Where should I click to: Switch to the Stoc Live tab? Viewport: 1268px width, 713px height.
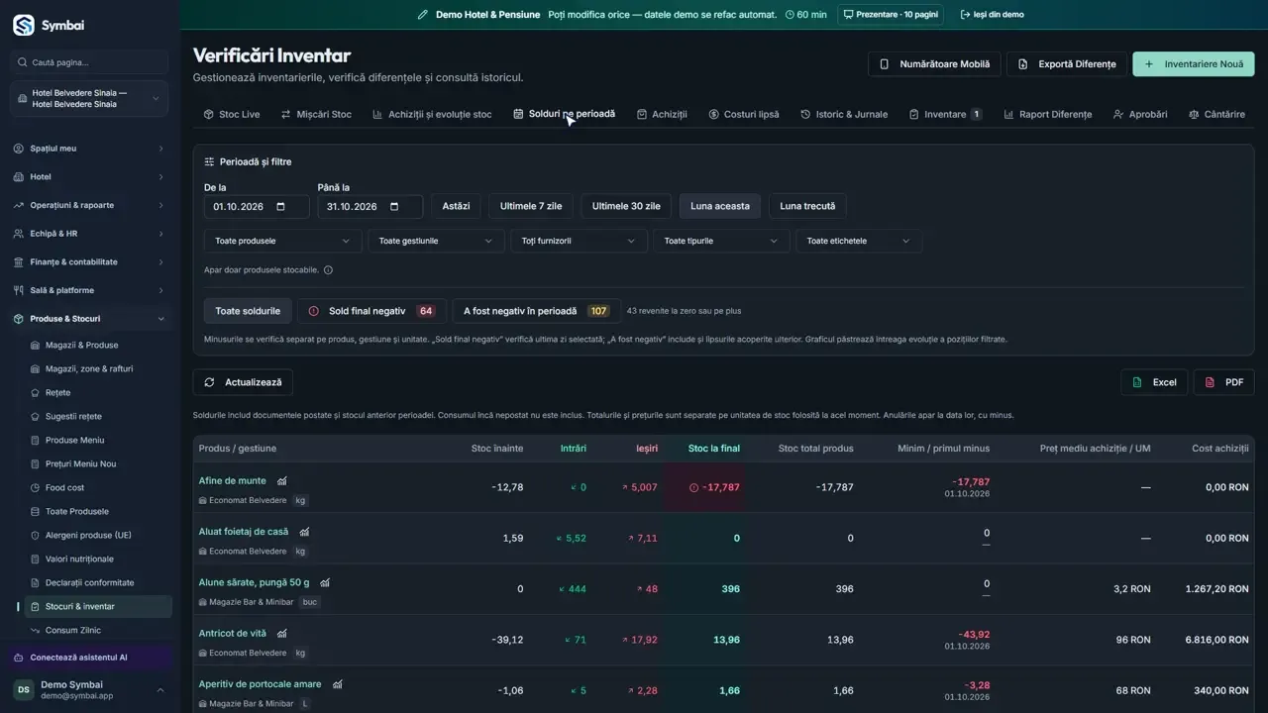point(232,114)
